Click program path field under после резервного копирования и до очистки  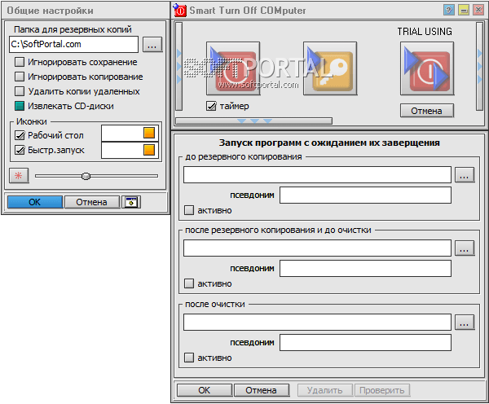pyautogui.click(x=317, y=248)
